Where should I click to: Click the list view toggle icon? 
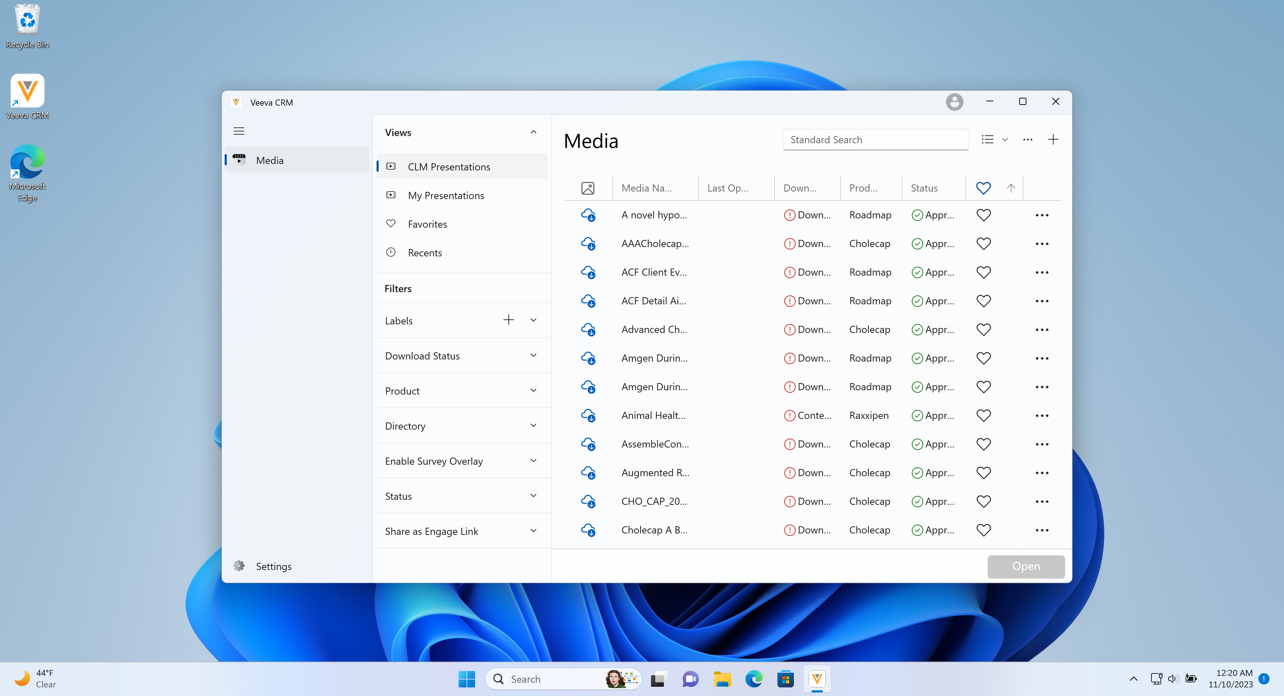(x=988, y=139)
